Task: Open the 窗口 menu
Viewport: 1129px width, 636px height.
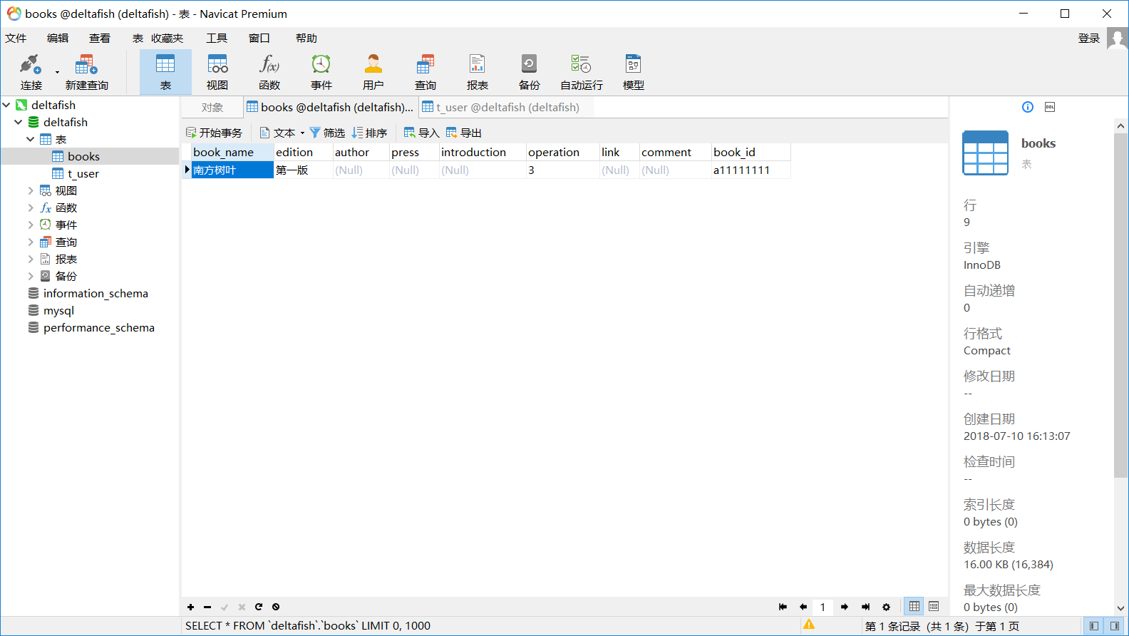Action: point(259,39)
